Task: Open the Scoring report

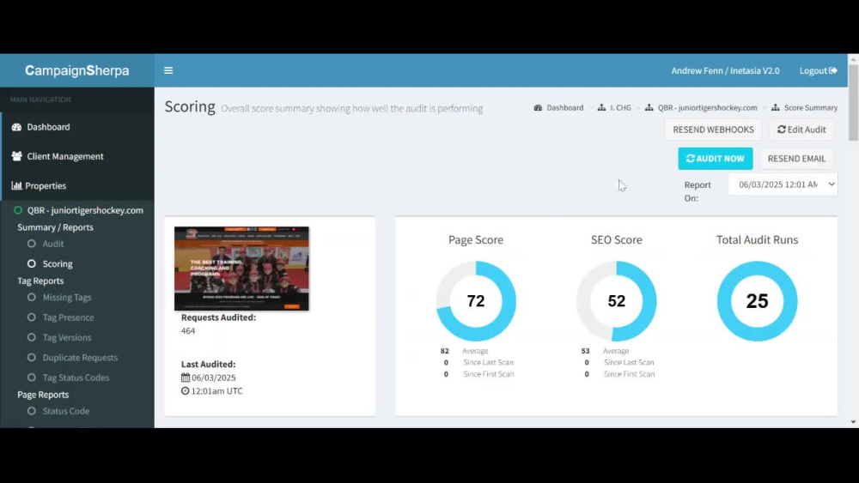Action: (58, 263)
